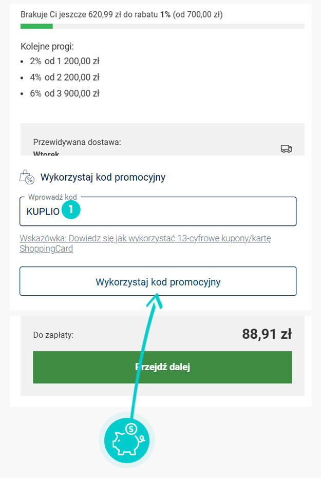Click the 'Wykorzystaj kod promocyjny' section heading
The image size is (321, 478).
(103, 178)
